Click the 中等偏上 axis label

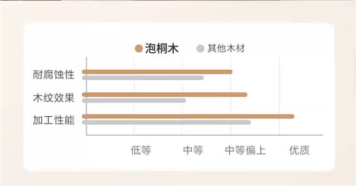pyautogui.click(x=245, y=151)
